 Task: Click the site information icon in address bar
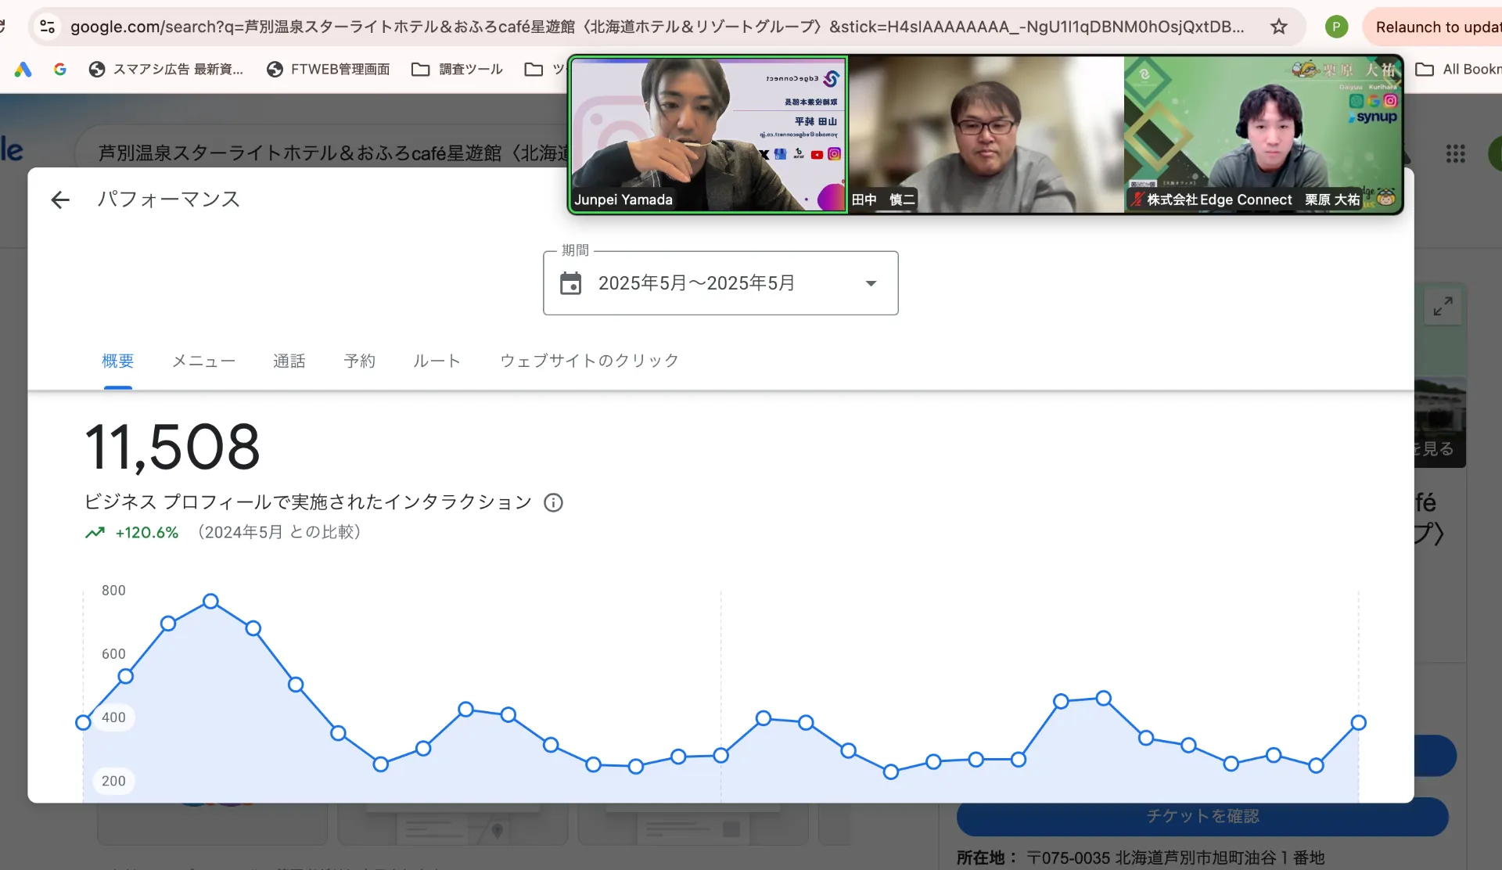point(47,27)
